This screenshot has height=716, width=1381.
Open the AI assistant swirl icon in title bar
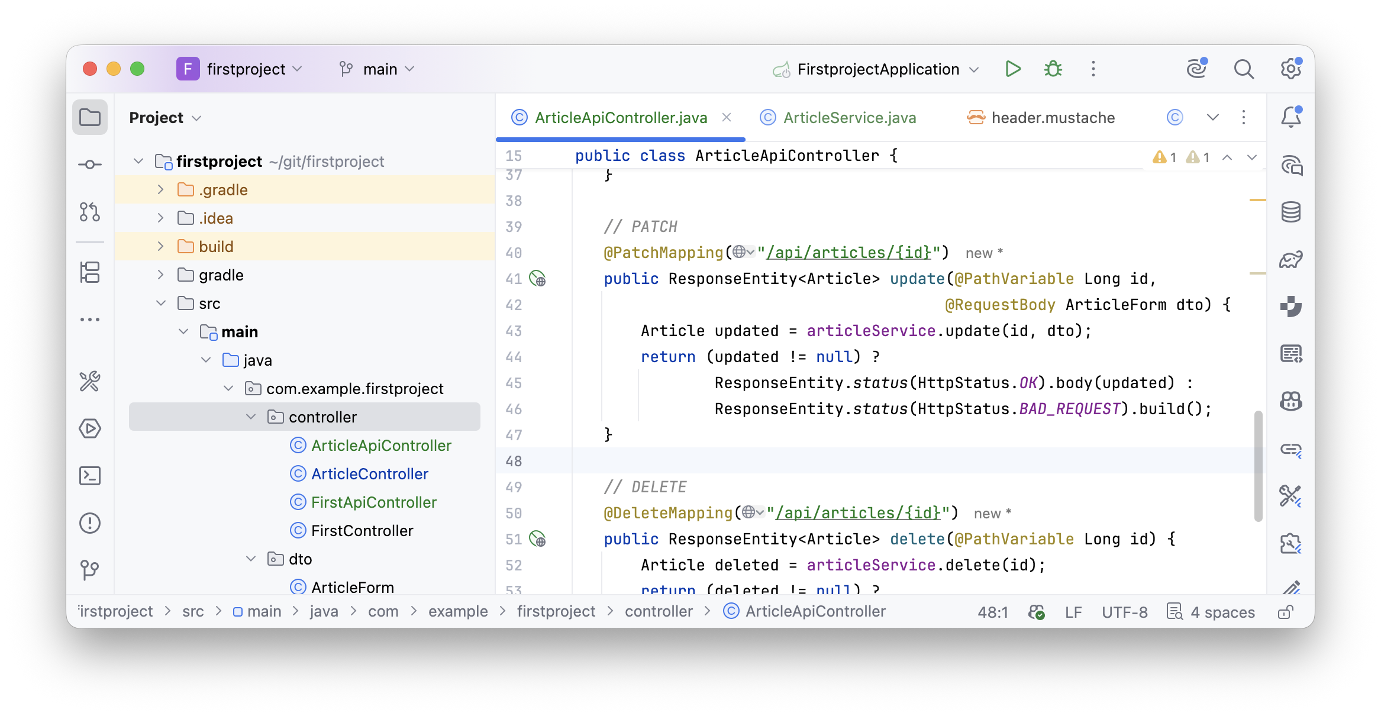pos(1197,69)
